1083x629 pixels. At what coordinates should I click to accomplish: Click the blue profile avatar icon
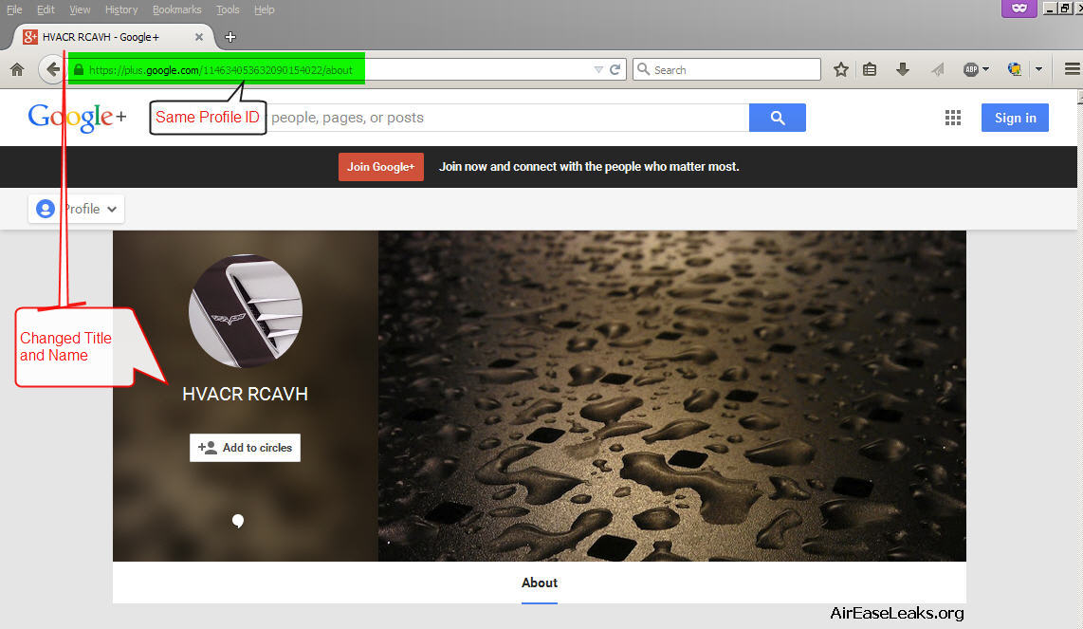(x=45, y=209)
